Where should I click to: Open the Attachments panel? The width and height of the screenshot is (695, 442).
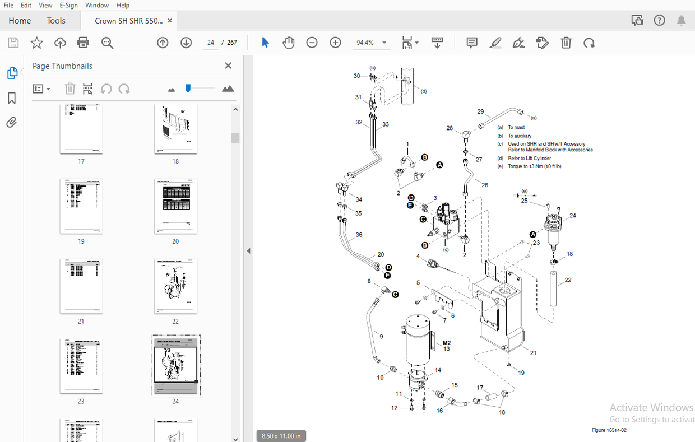[x=12, y=122]
